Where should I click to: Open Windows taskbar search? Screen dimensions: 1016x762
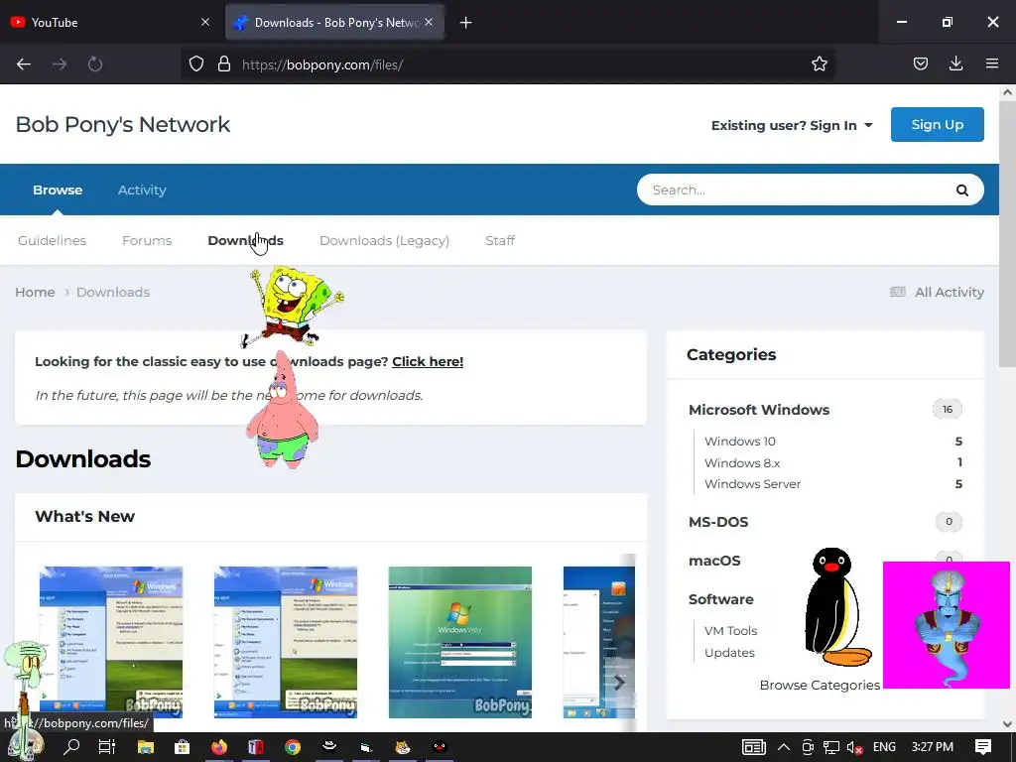[x=71, y=747]
